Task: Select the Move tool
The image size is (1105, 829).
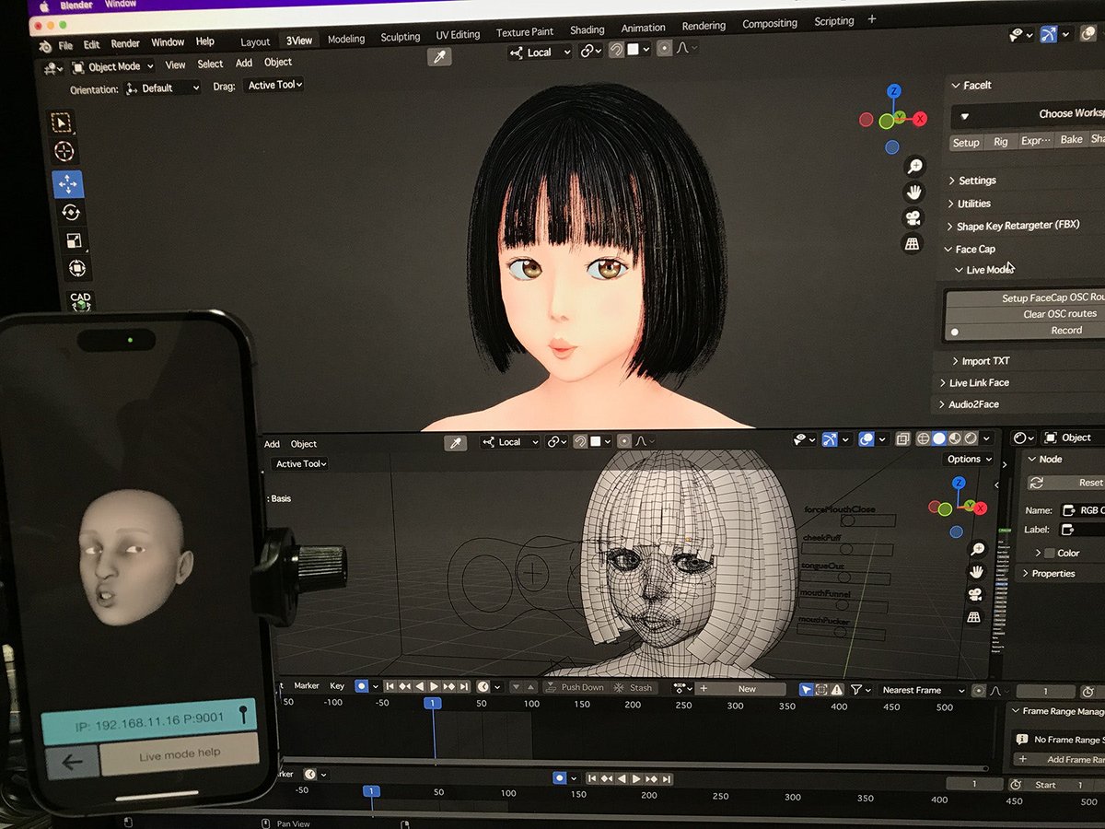Action: 67,184
